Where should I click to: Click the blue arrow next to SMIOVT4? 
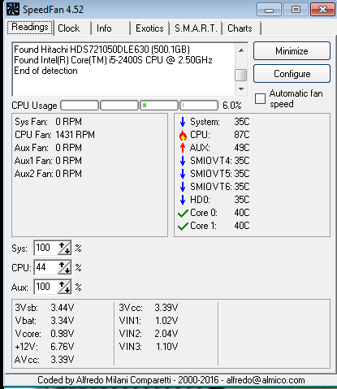pos(183,161)
